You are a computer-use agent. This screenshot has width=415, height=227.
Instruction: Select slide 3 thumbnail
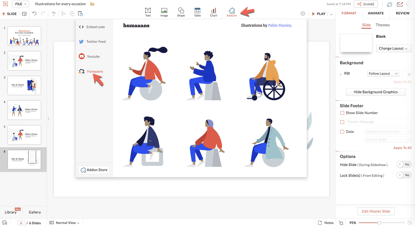(x=24, y=85)
